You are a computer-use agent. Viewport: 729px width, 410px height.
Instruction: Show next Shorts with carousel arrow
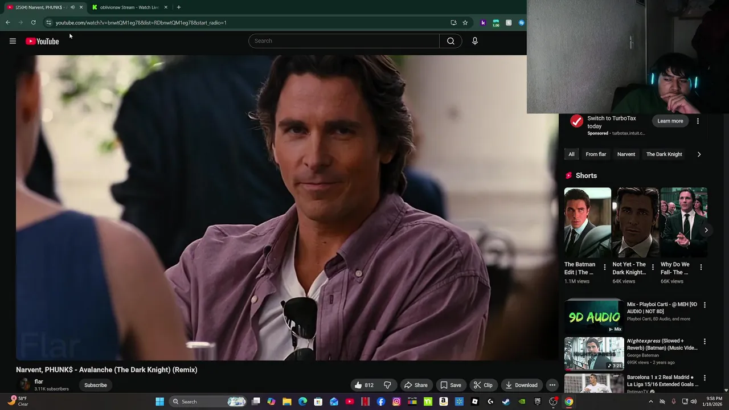tap(706, 230)
